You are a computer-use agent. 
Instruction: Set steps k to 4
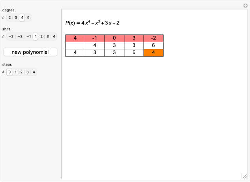pos(34,72)
